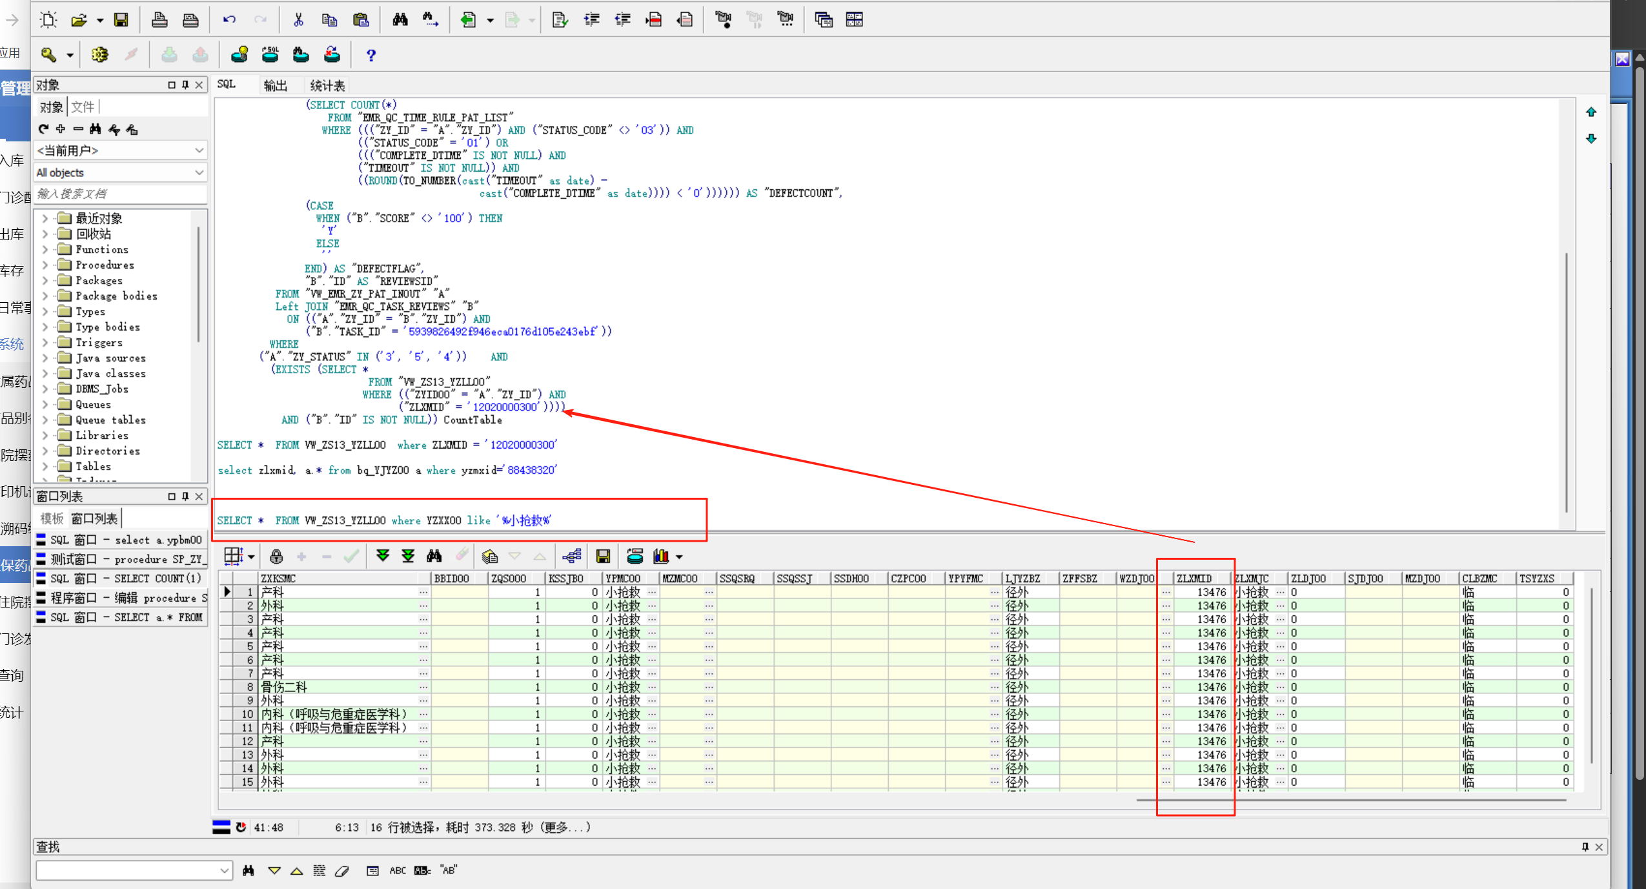The height and width of the screenshot is (889, 1646).
Task: Switch to the 输出 tab
Action: [x=276, y=85]
